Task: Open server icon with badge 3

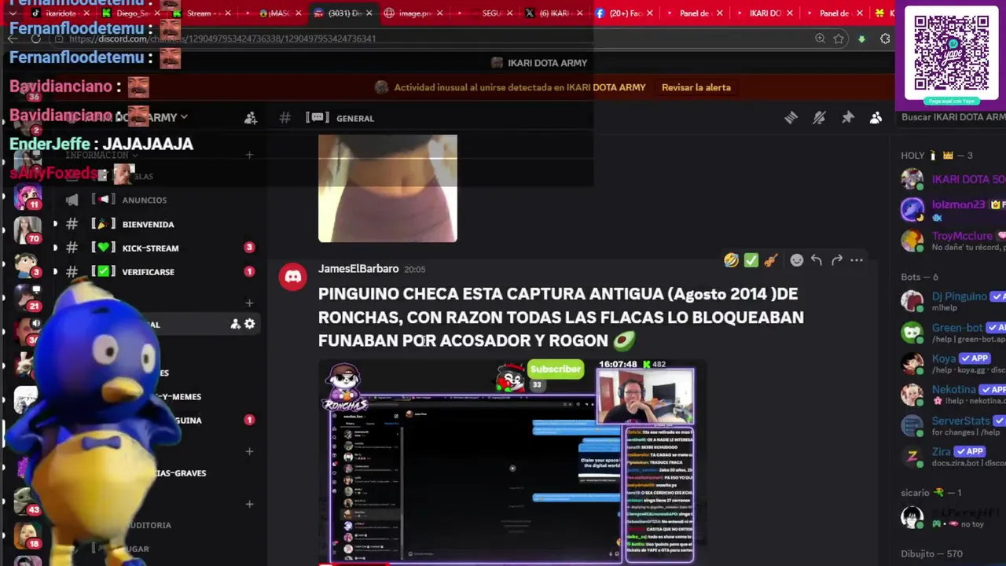Action: coord(27,266)
